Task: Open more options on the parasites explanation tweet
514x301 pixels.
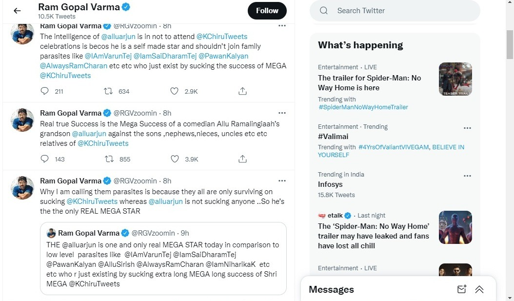Action: (282, 181)
